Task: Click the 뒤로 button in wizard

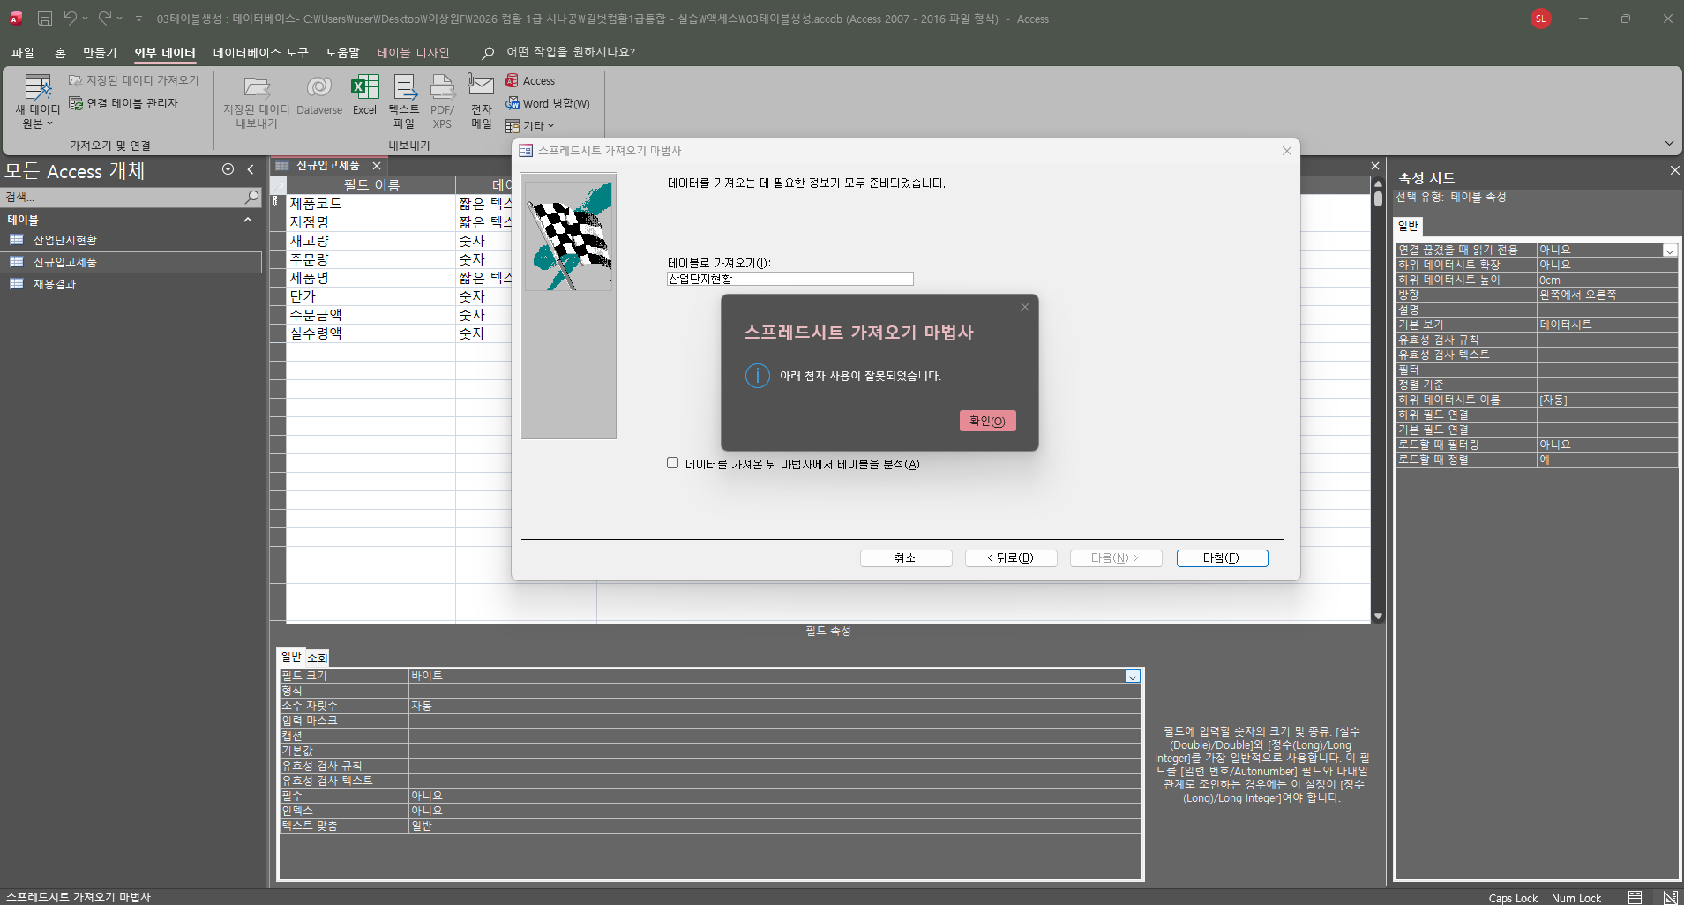Action: (1011, 558)
